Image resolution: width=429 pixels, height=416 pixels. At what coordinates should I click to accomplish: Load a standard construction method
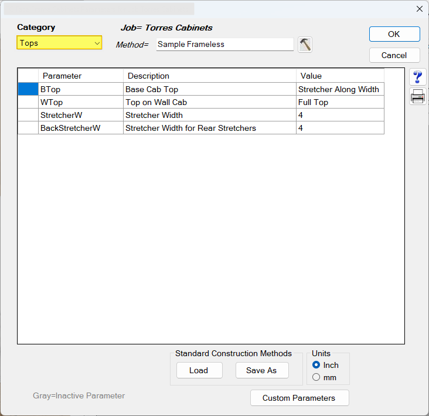[x=199, y=370]
